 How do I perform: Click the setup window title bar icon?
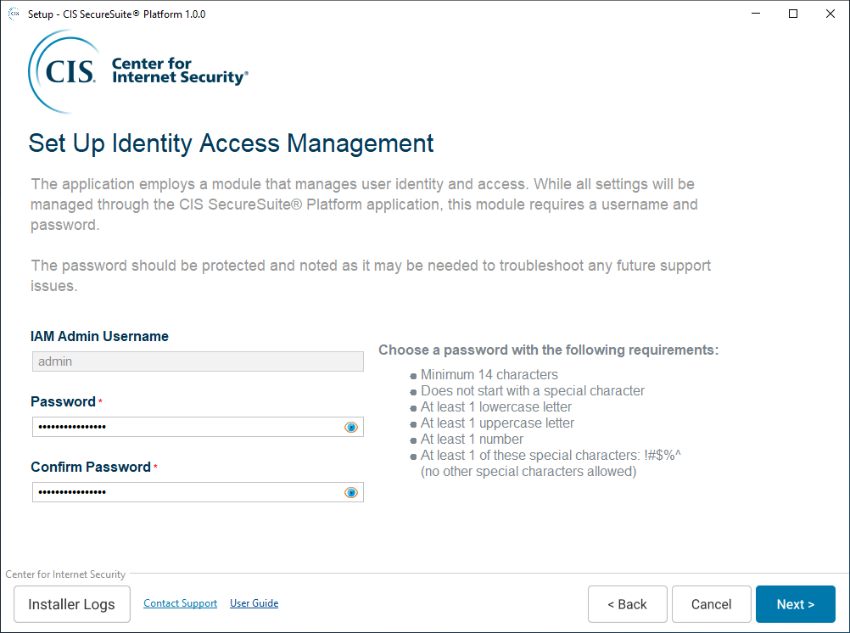point(14,14)
